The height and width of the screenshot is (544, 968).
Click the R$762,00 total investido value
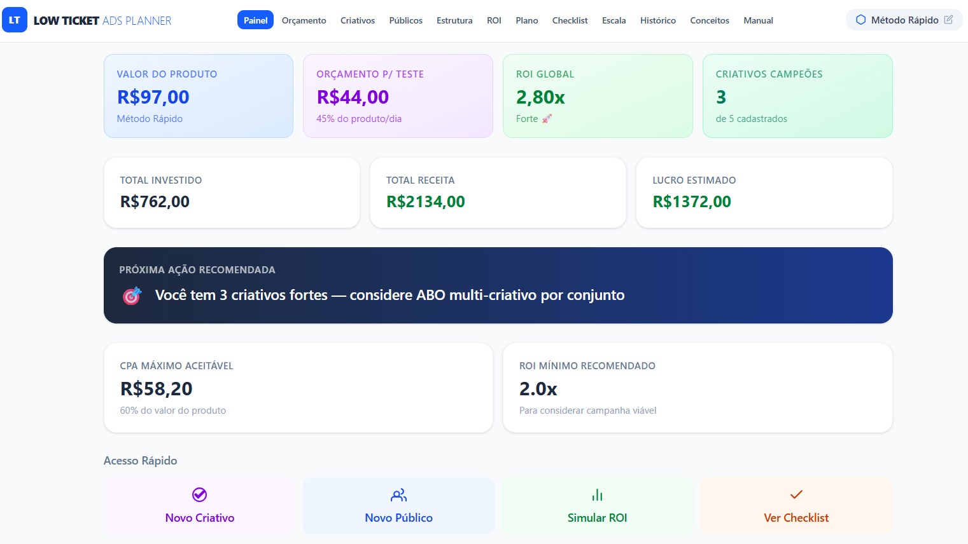(155, 202)
